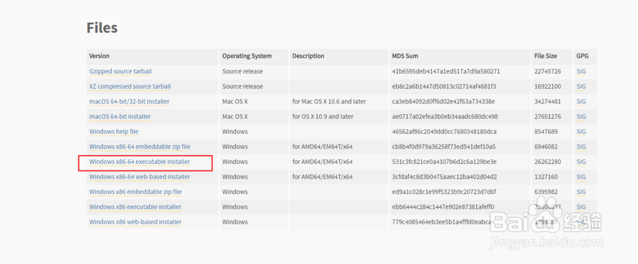Image resolution: width=638 pixels, height=264 pixels.
Task: Click SIG for Windows x86 embeddable zip
Action: [x=581, y=192]
